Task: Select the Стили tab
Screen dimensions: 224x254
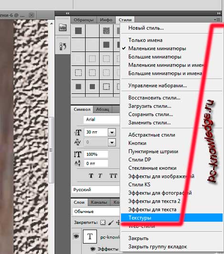Action: tap(125, 20)
